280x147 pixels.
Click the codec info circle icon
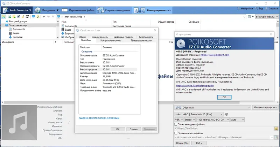coord(226,114)
